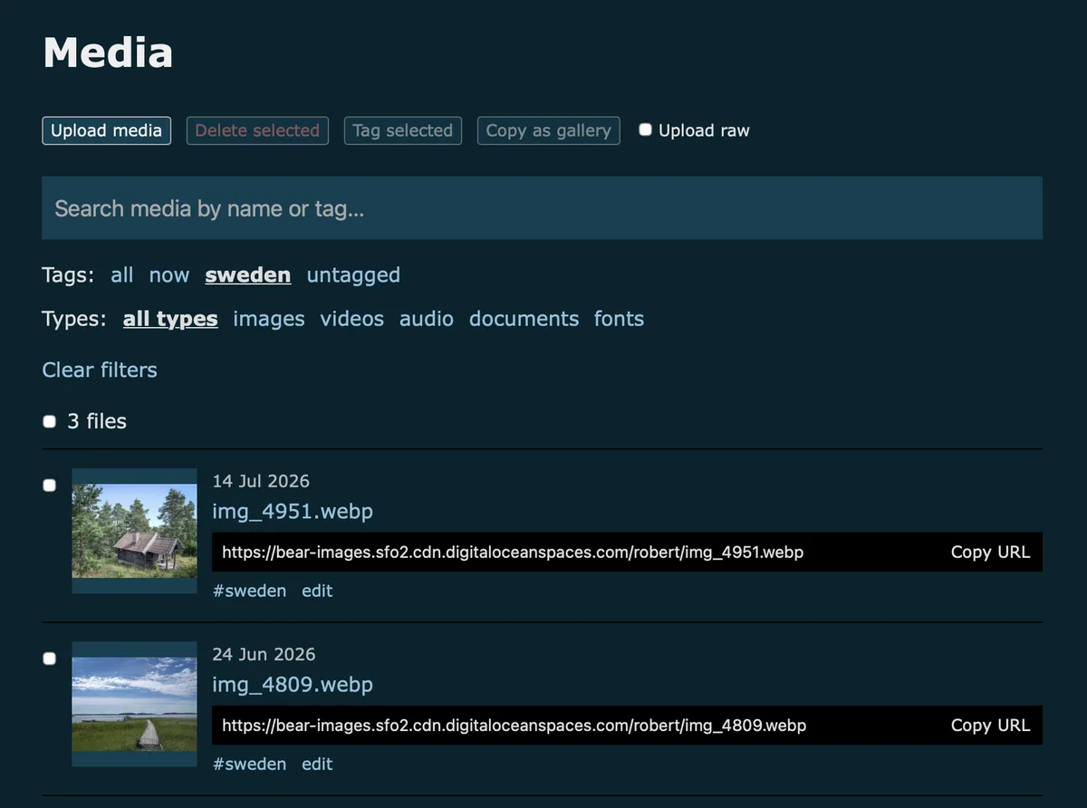The height and width of the screenshot is (808, 1087).
Task: Focus the Search media by name field
Action: tap(542, 208)
